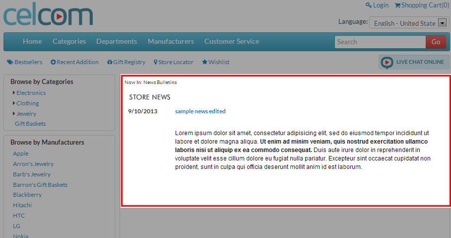Select the Arron's Jewelry manufacturer link
The image size is (451, 238).
[33, 164]
